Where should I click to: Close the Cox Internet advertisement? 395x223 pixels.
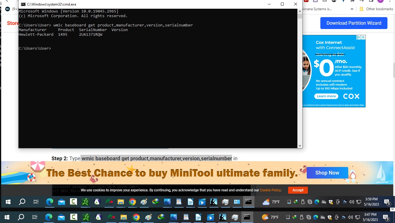pyautogui.click(x=363, y=37)
